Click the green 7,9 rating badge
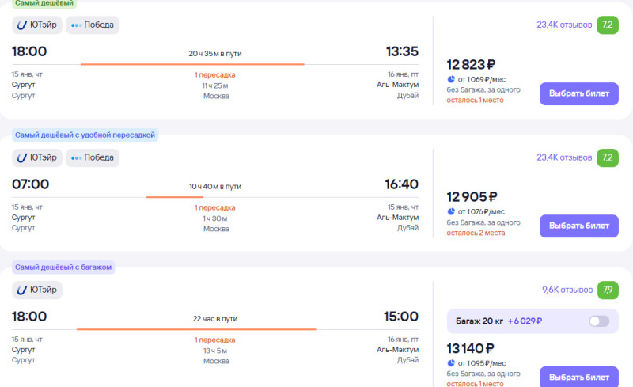Viewport: 633px width, 387px height. (608, 290)
